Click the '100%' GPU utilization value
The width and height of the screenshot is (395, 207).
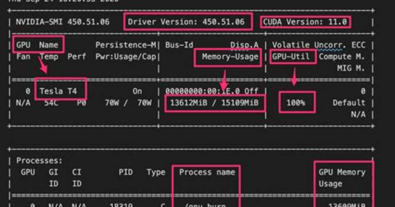tap(296, 103)
